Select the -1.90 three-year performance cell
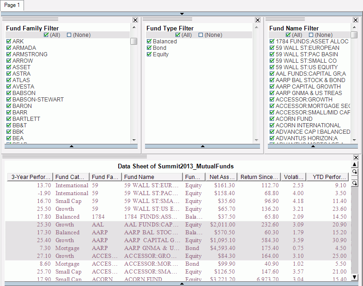The height and width of the screenshot is (286, 363). (x=44, y=193)
